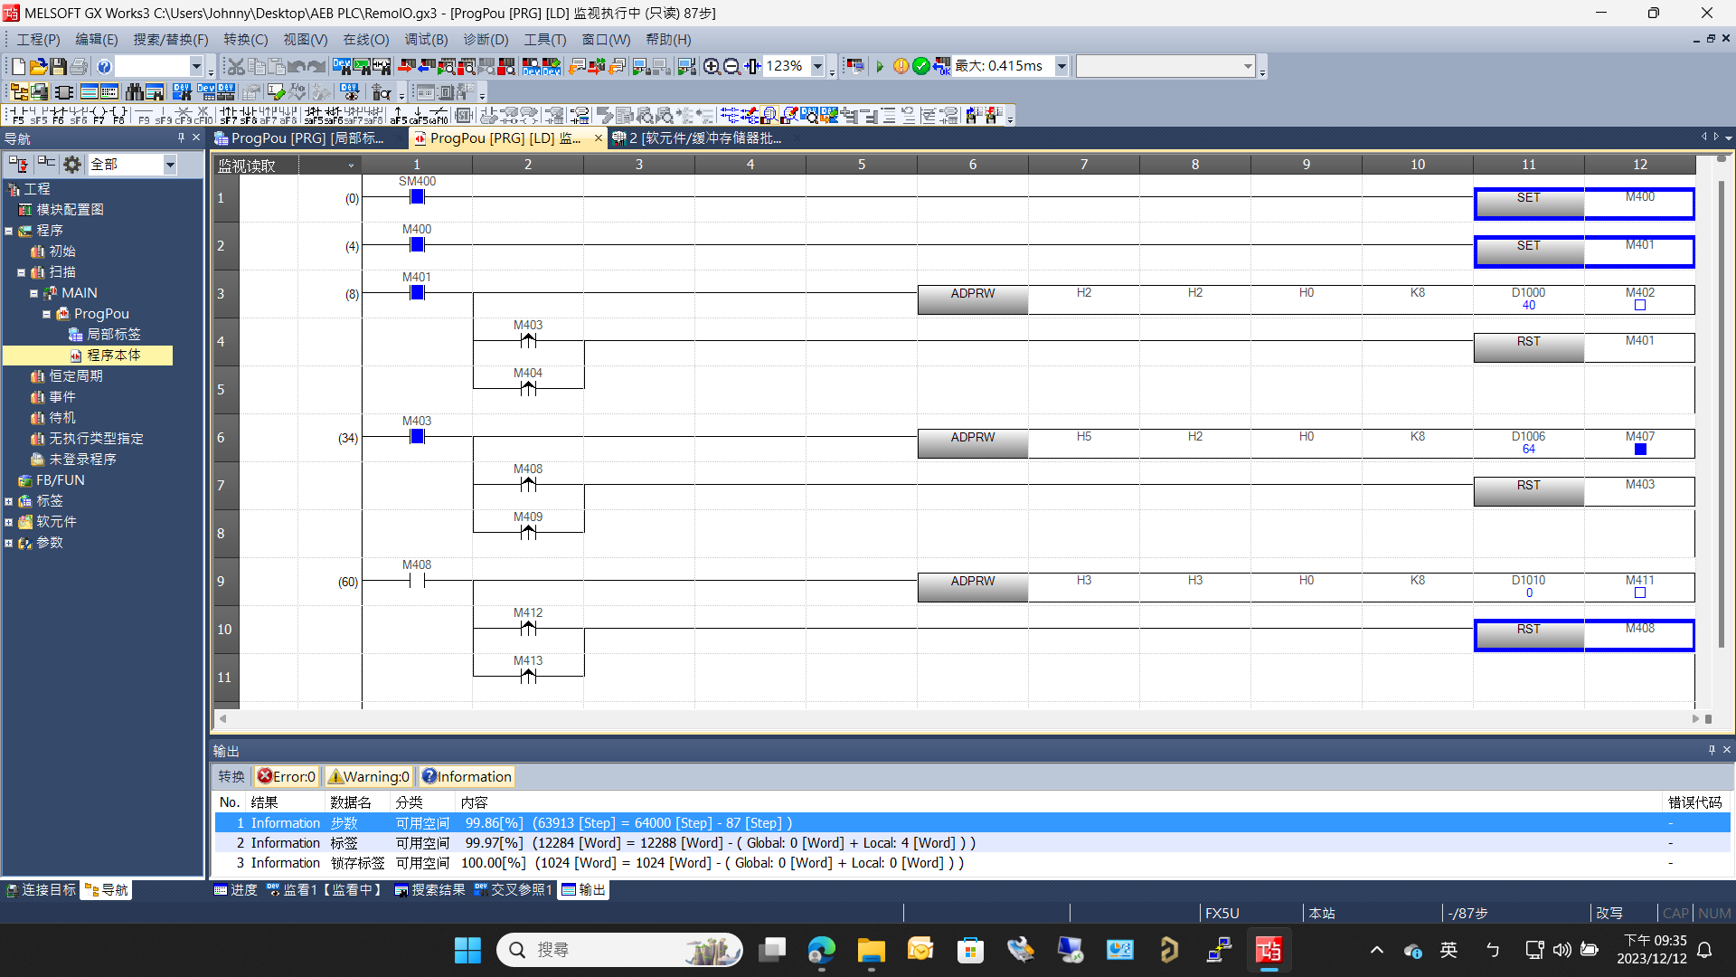This screenshot has height=977, width=1736.
Task: Click the gear icon in navigation pane
Action: pyautogui.click(x=72, y=164)
